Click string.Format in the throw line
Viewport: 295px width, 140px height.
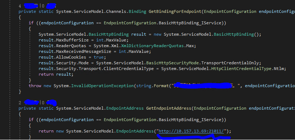pos(152,86)
